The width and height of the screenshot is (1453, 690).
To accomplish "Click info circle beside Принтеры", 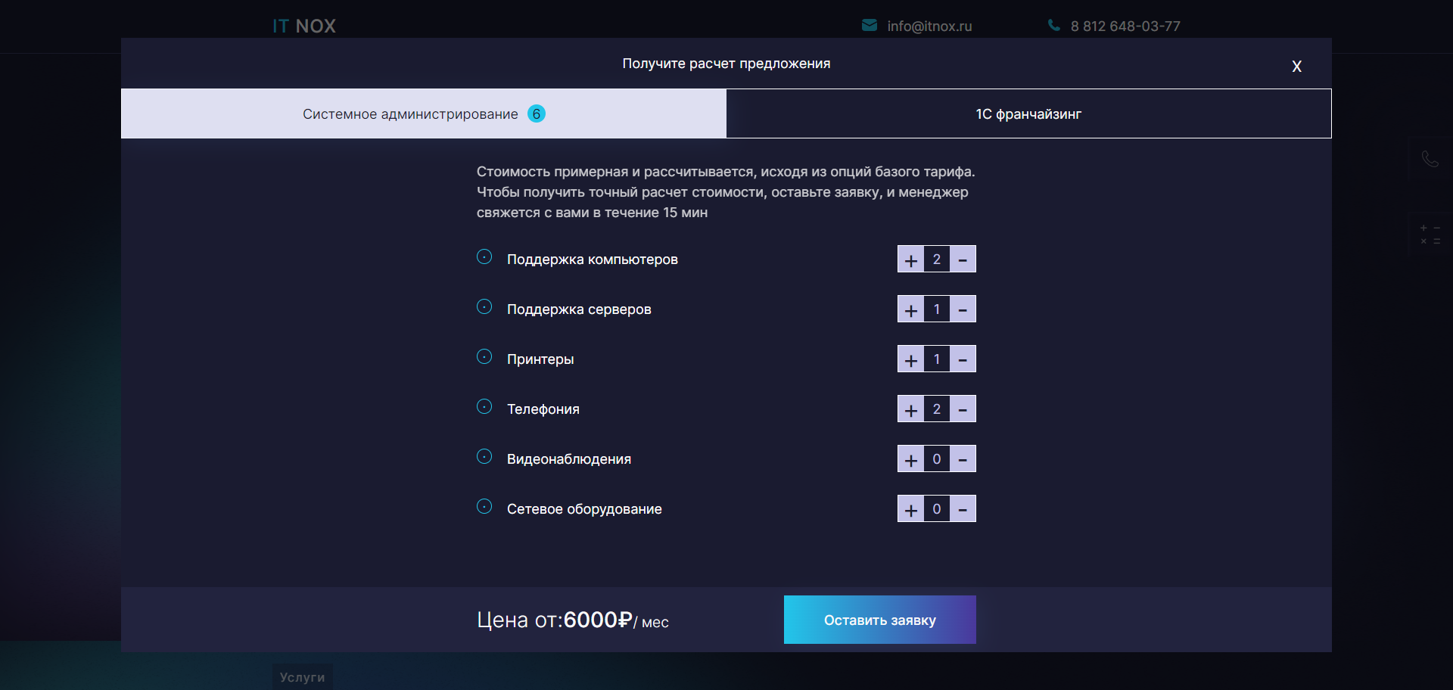I will 484,356.
